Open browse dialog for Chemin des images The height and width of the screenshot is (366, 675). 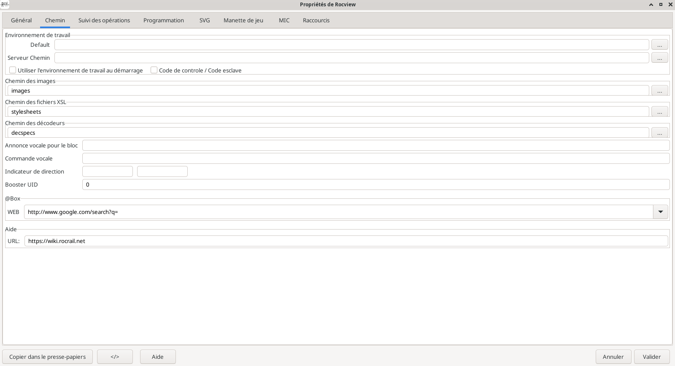click(659, 91)
